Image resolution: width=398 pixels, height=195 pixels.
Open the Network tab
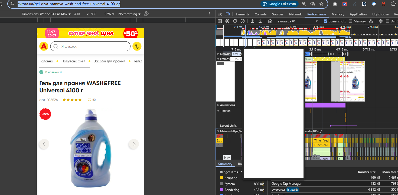pos(295,14)
